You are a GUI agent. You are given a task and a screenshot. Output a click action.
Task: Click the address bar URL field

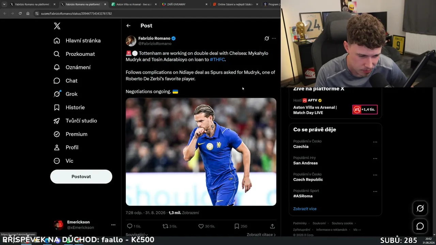[157, 14]
